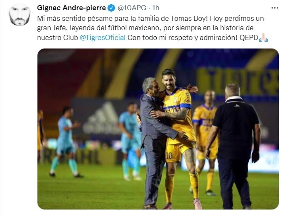Open the tweet's three-dot more options menu

[275, 8]
